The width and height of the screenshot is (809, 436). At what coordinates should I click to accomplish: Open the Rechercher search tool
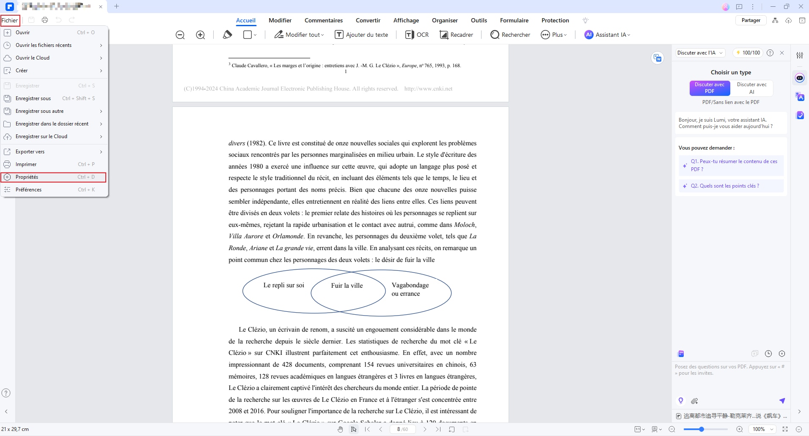(510, 35)
